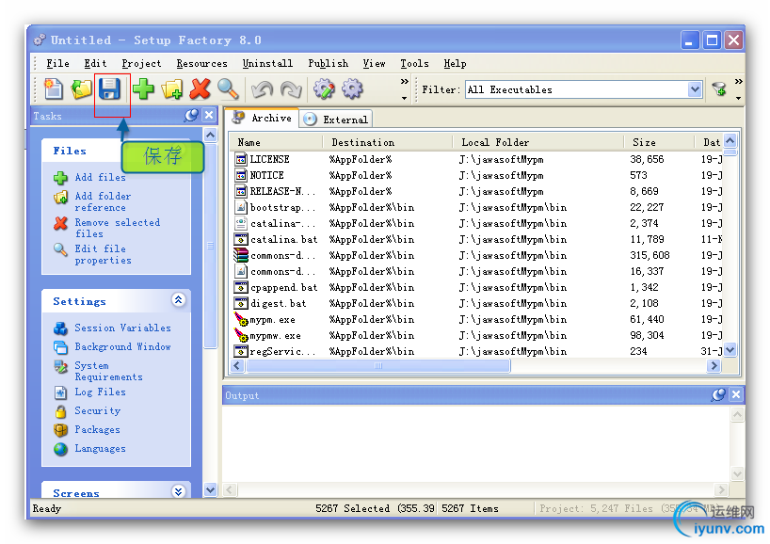Open the Publish menu
Screen dimensions: 770x544
point(328,64)
